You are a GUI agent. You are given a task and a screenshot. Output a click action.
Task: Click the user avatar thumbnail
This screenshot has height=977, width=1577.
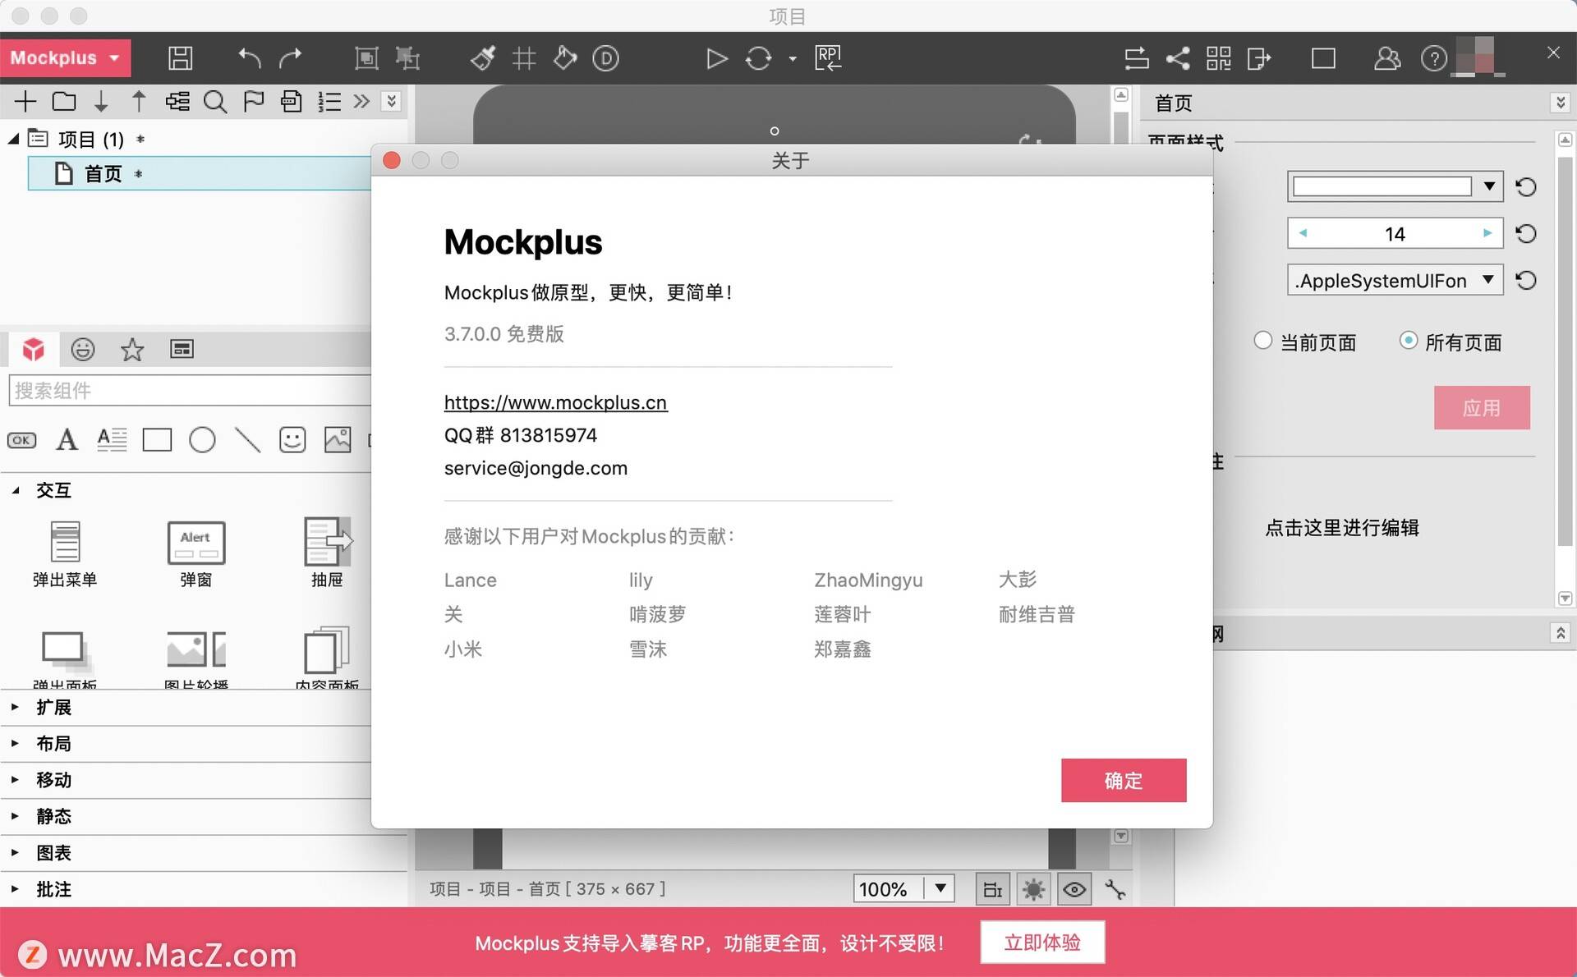1479,56
